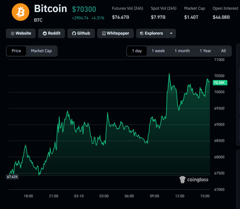Click the Reddit alien icon

pos(44,33)
